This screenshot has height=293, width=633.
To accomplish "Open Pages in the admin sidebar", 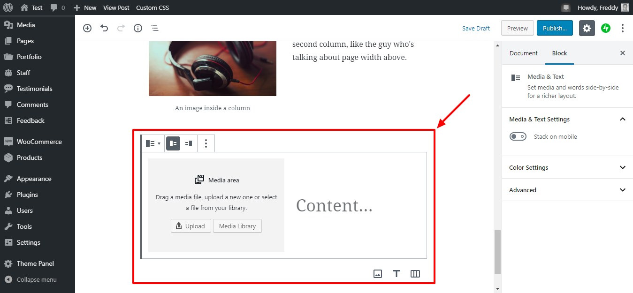I will pos(38,41).
